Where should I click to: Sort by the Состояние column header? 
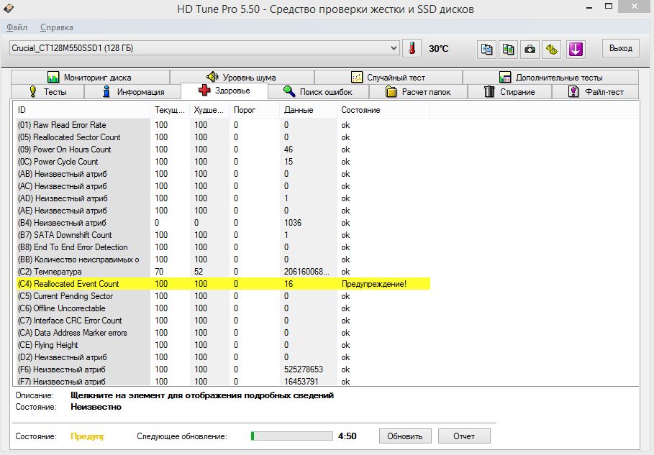click(x=383, y=110)
